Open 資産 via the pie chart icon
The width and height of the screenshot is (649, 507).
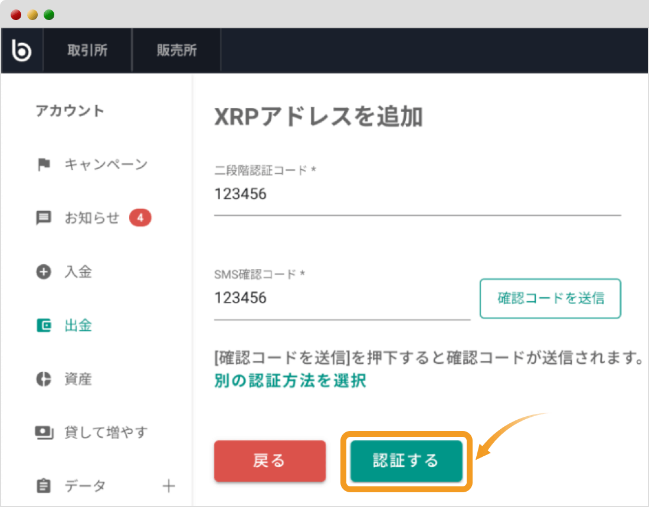(x=43, y=379)
